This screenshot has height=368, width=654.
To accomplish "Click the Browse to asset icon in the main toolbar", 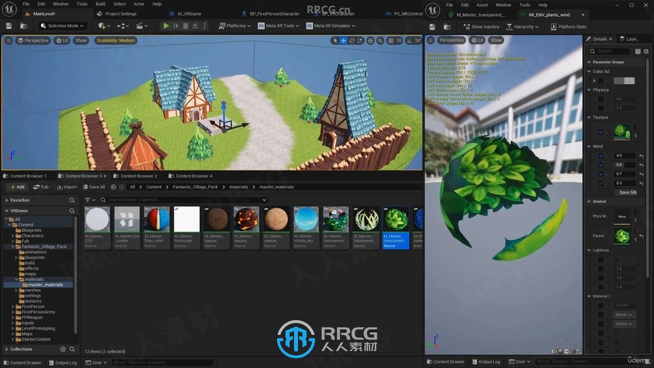I will pos(24,26).
